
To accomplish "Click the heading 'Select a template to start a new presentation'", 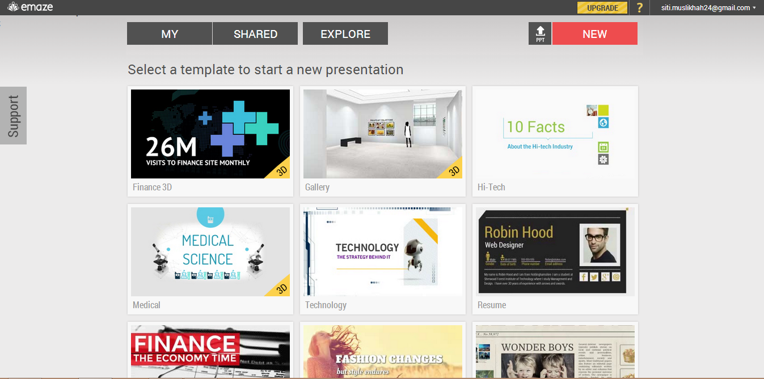I will tap(265, 70).
